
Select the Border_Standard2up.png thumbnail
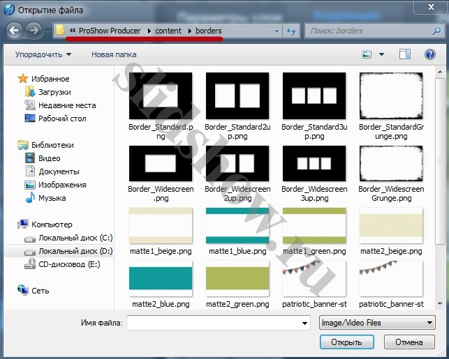[237, 96]
